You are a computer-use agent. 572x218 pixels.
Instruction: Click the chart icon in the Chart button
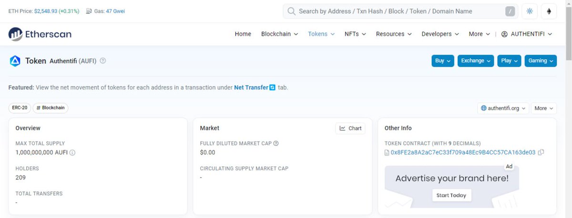click(343, 128)
